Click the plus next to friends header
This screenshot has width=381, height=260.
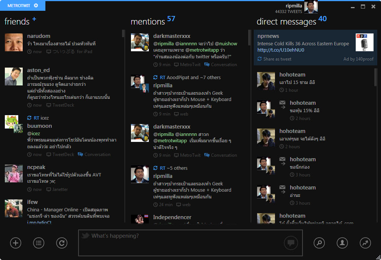click(x=34, y=19)
